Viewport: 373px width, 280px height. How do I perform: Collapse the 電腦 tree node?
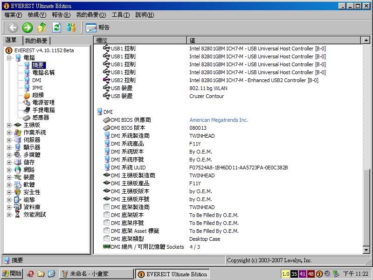pos(9,58)
